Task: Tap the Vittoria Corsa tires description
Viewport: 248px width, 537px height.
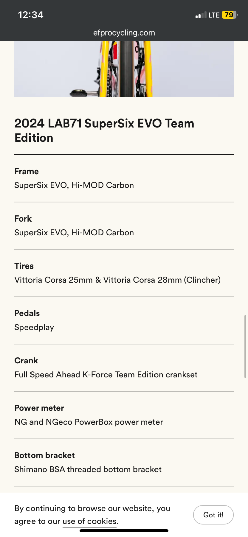Action: (117, 280)
